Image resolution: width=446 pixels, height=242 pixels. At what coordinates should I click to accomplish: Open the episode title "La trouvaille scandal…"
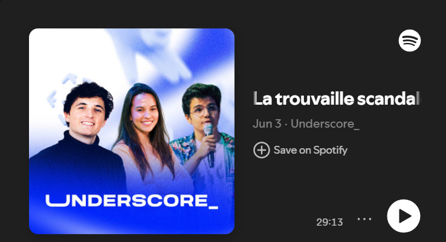coord(337,99)
